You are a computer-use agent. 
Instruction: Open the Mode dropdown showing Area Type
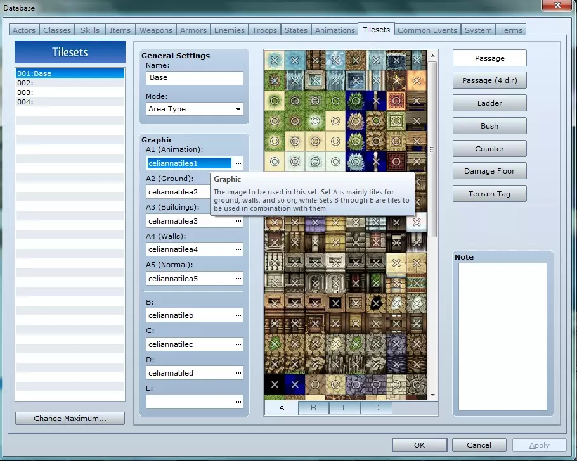coord(194,109)
